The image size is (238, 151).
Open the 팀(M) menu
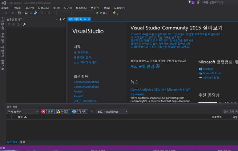pos(56,8)
